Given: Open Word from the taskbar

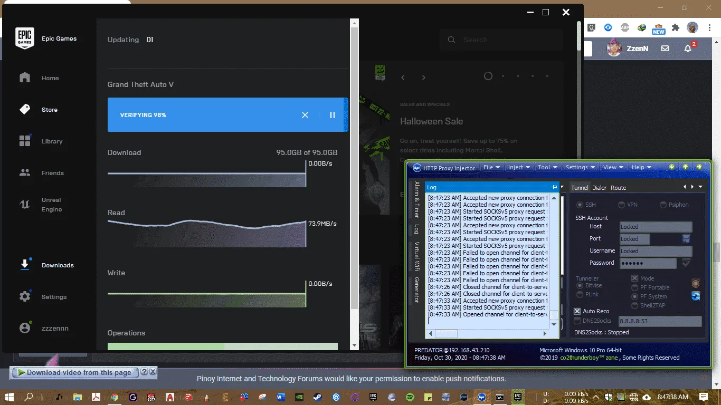Looking at the screenshot, I should (x=280, y=397).
